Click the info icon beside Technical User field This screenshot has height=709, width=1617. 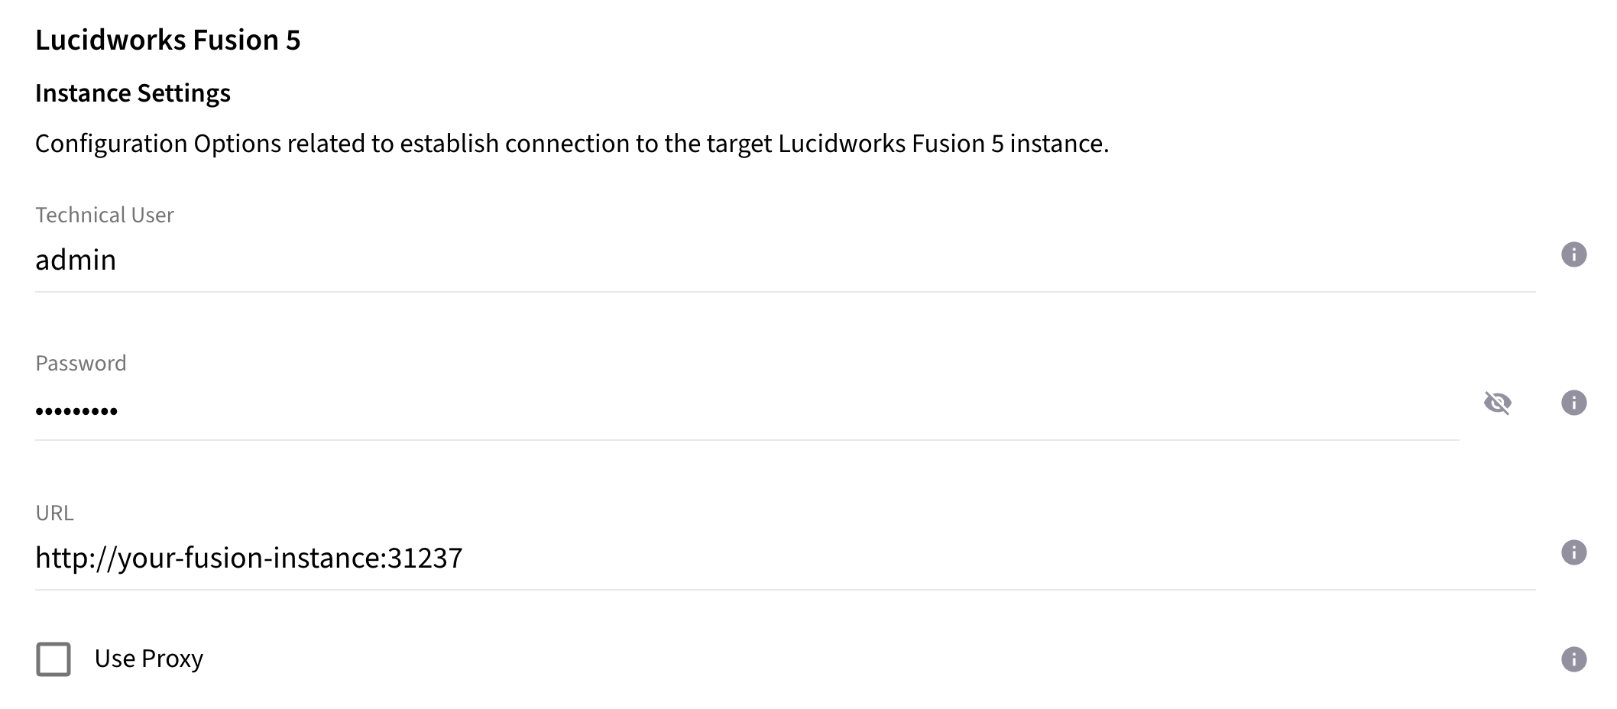pos(1576,254)
